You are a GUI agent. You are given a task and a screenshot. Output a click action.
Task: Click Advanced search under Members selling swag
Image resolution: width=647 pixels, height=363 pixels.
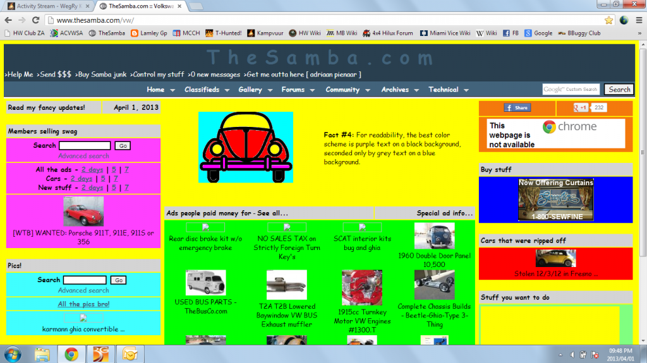point(83,156)
